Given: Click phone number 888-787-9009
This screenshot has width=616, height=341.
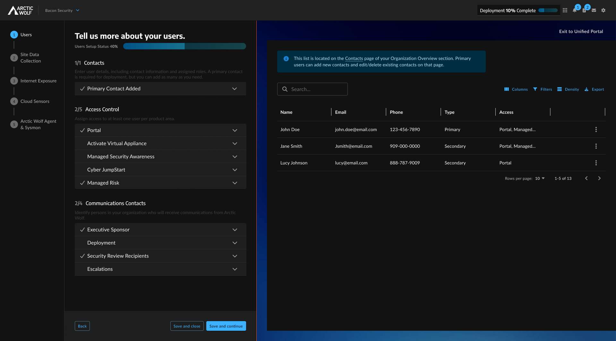Looking at the screenshot, I should pos(405,163).
